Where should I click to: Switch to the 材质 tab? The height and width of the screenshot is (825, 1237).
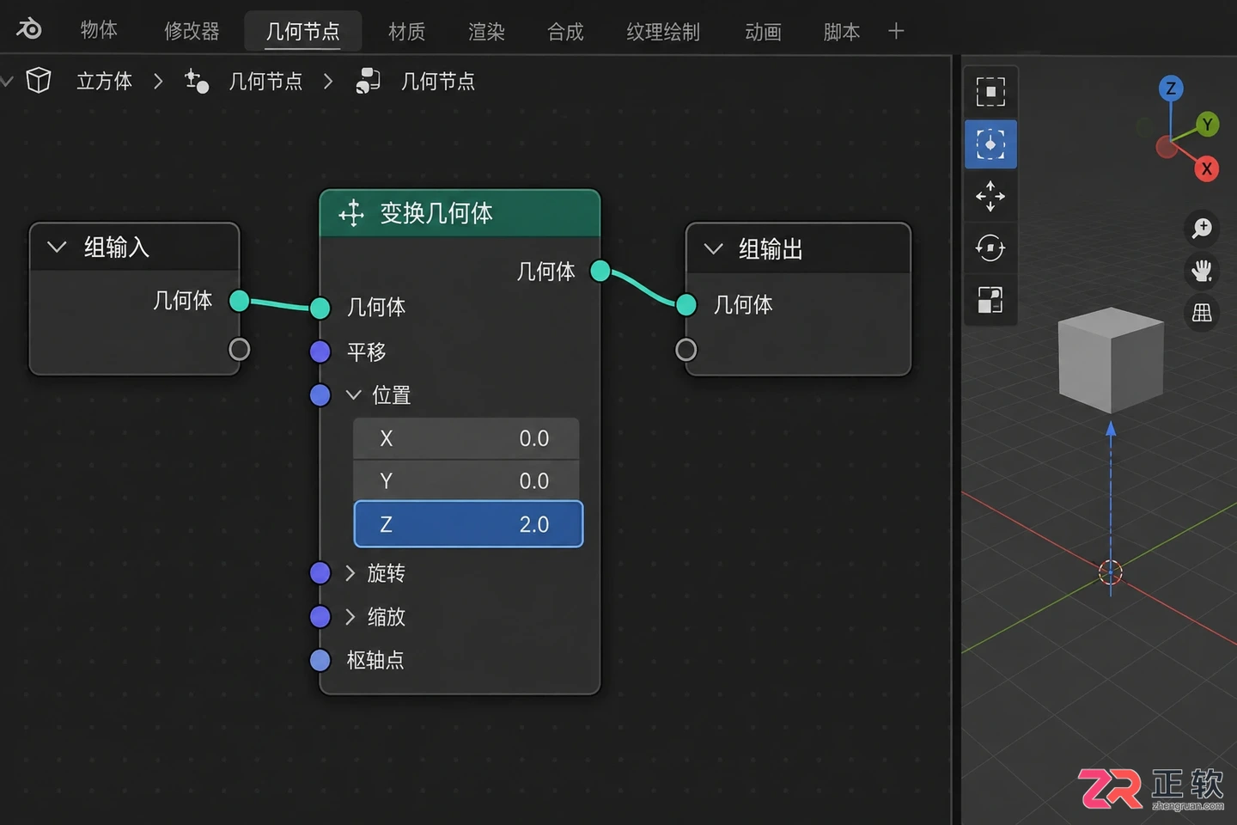406,32
